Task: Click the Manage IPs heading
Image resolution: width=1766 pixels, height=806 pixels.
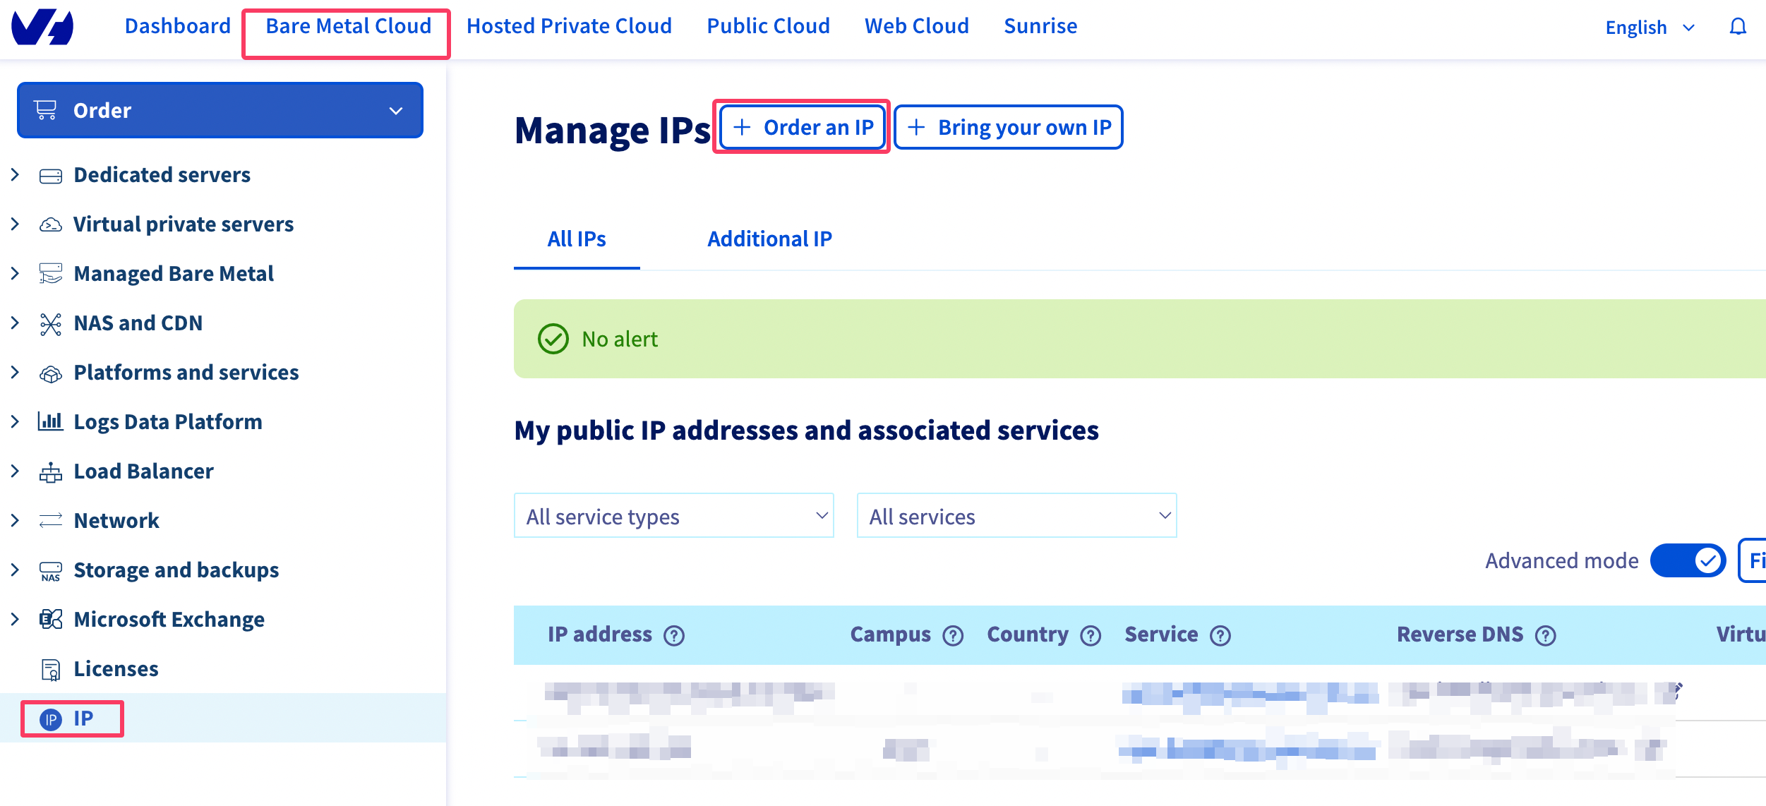Action: coord(613,131)
